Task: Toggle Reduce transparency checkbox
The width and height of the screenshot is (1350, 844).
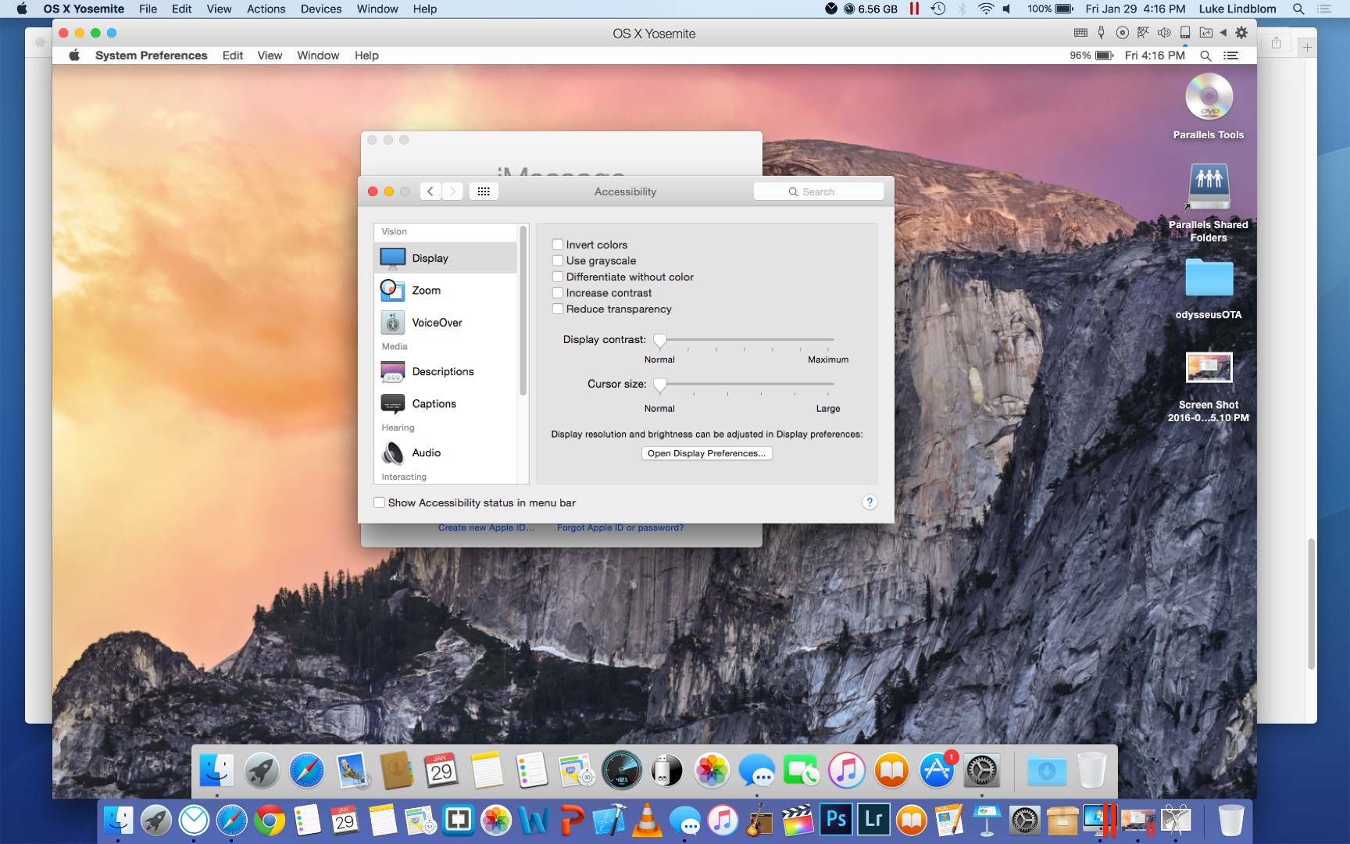Action: tap(558, 309)
